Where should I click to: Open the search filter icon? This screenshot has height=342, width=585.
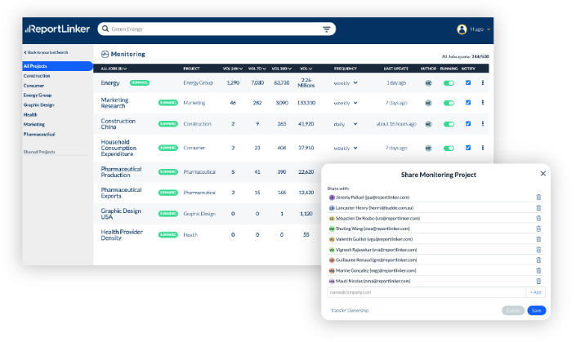327,29
